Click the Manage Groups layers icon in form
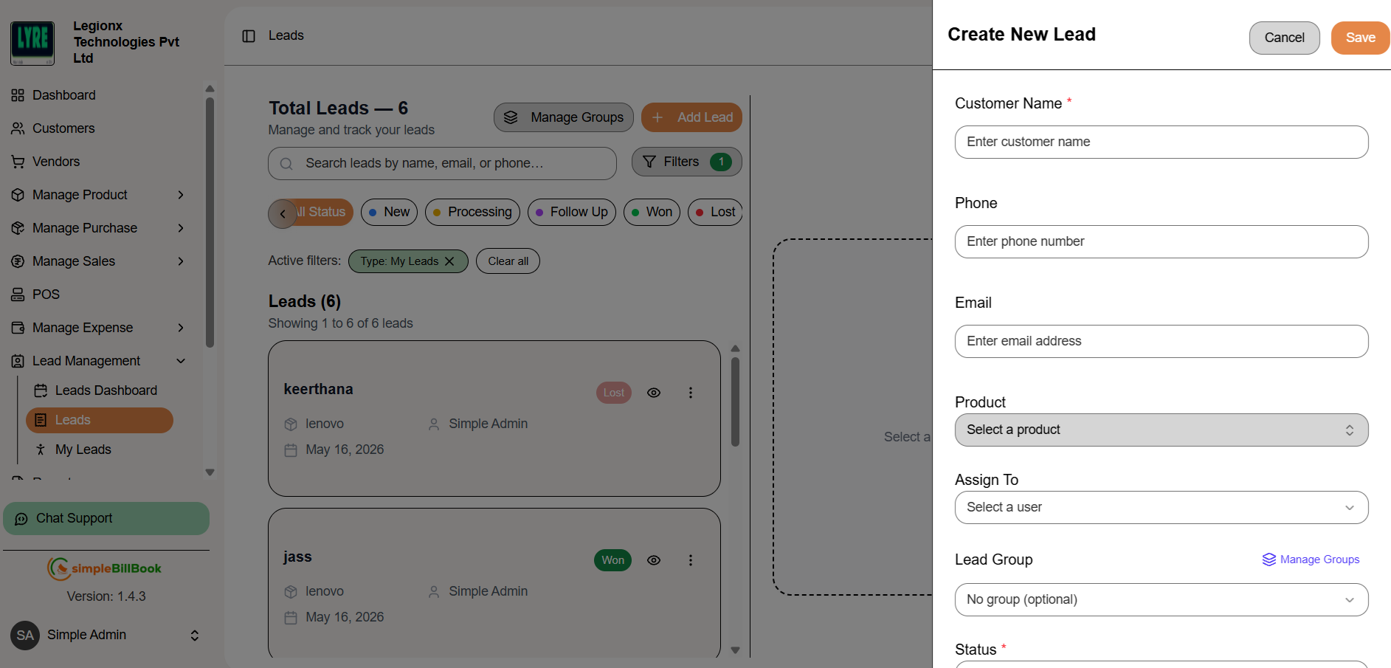Viewport: 1391px width, 668px height. [1269, 559]
